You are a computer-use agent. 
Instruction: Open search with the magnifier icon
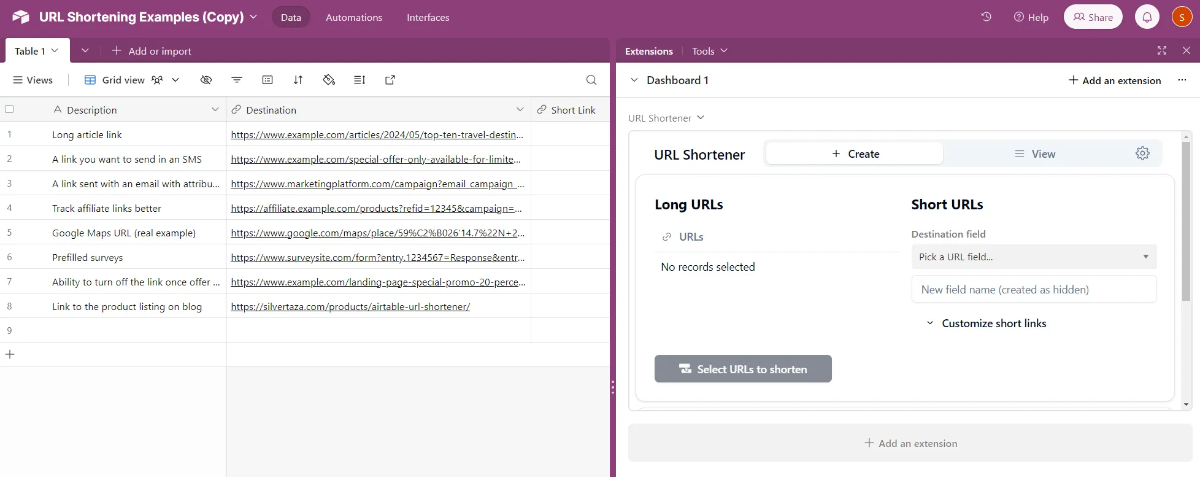[x=591, y=80]
